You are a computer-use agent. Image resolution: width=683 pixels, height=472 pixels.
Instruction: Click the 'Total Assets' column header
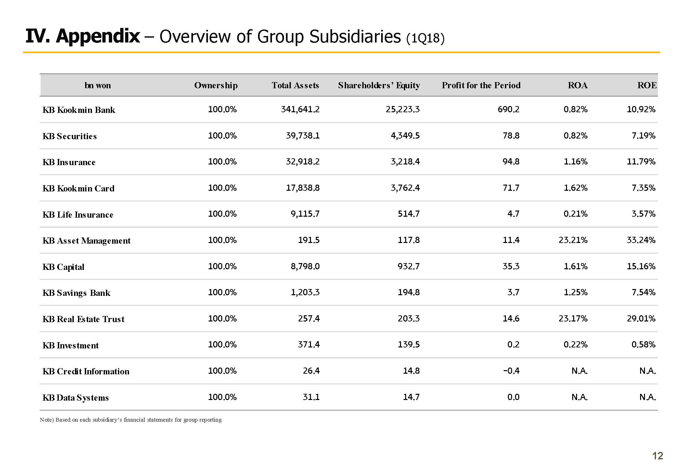[295, 85]
